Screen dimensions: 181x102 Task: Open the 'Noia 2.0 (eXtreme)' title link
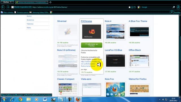coord(66,50)
